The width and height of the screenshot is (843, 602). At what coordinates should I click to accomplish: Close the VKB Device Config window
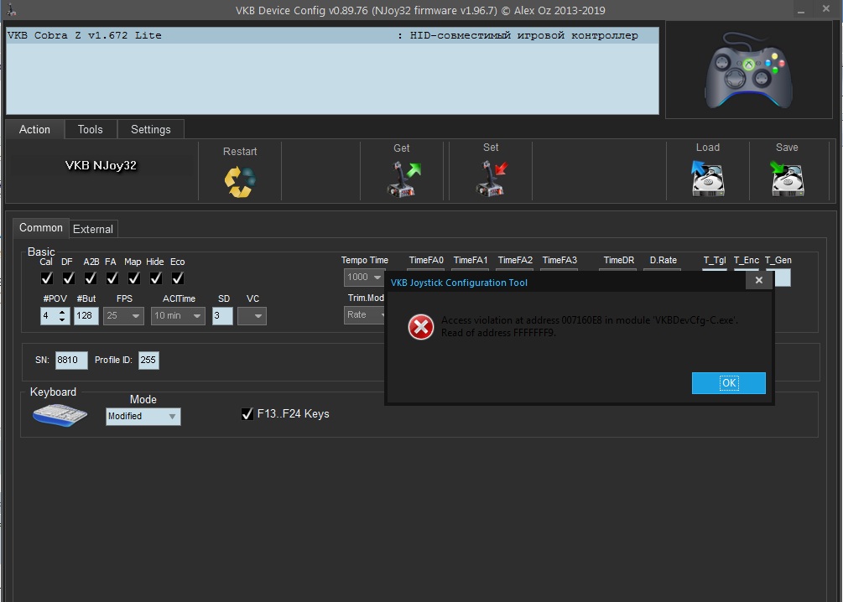pyautogui.click(x=826, y=8)
